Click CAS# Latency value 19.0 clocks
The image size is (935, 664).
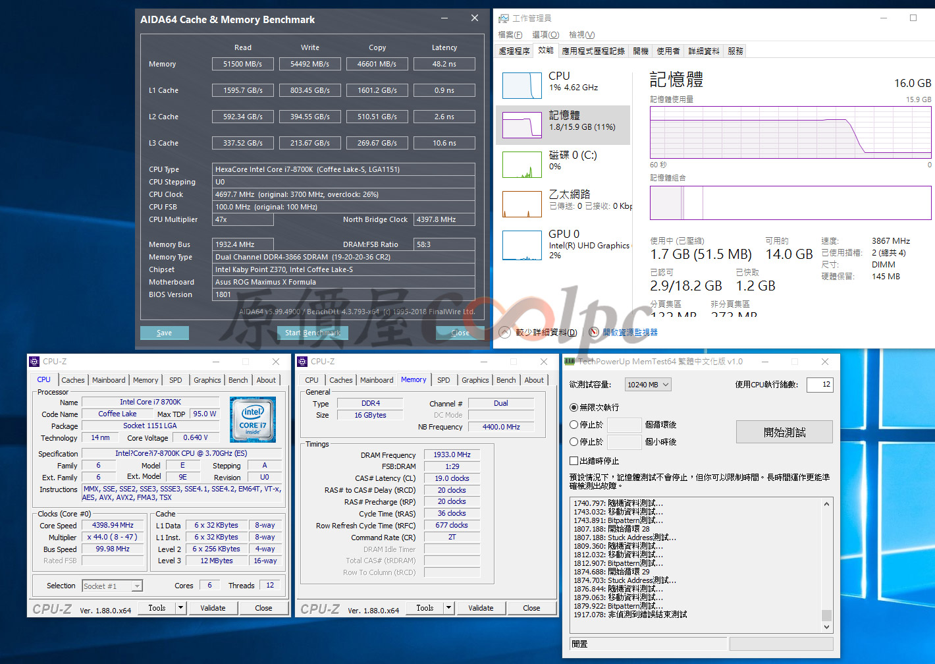click(x=452, y=478)
